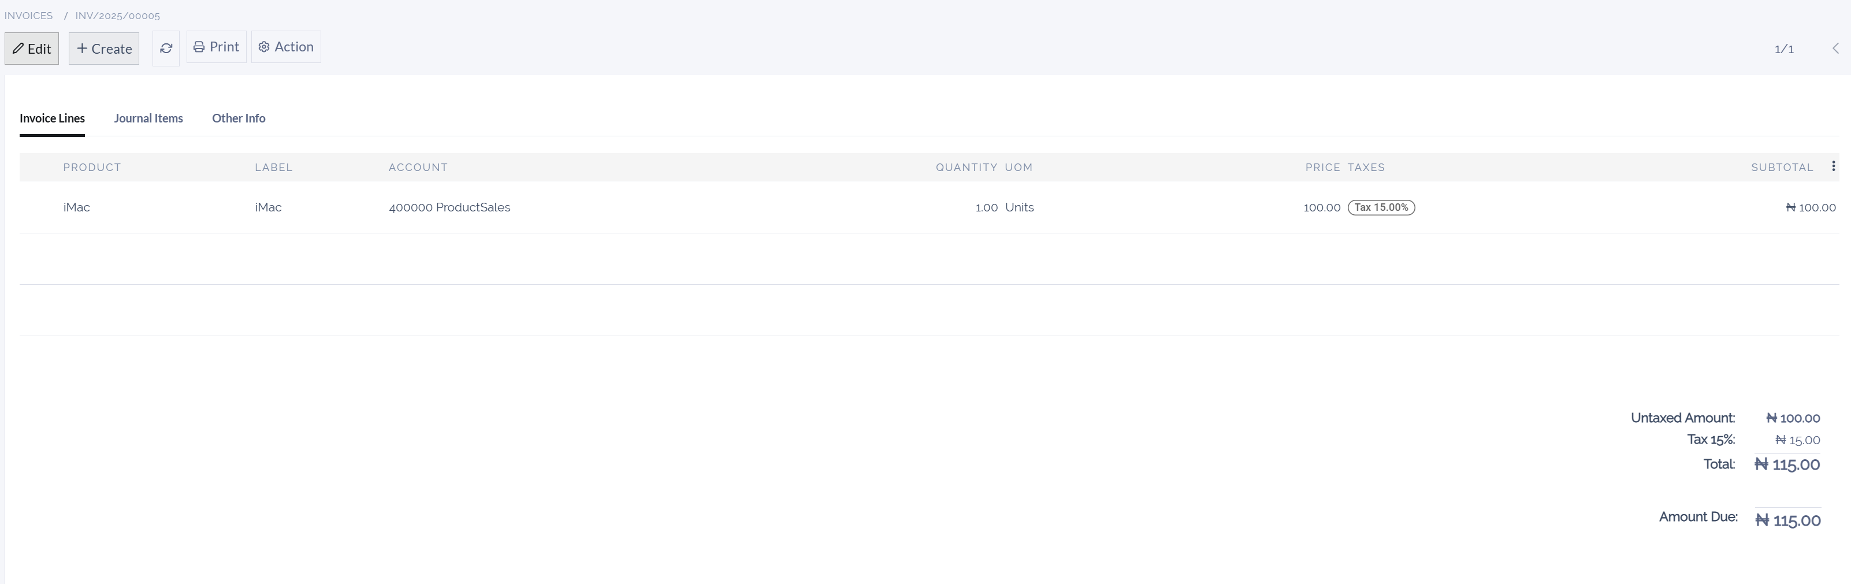This screenshot has height=584, width=1851.
Task: Click the refresh icon button
Action: click(x=166, y=48)
